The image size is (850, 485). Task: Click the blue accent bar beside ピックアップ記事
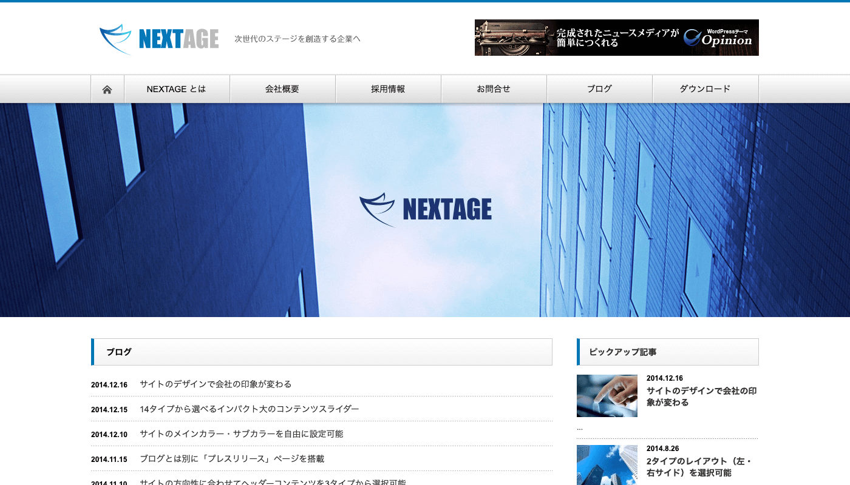click(x=577, y=352)
